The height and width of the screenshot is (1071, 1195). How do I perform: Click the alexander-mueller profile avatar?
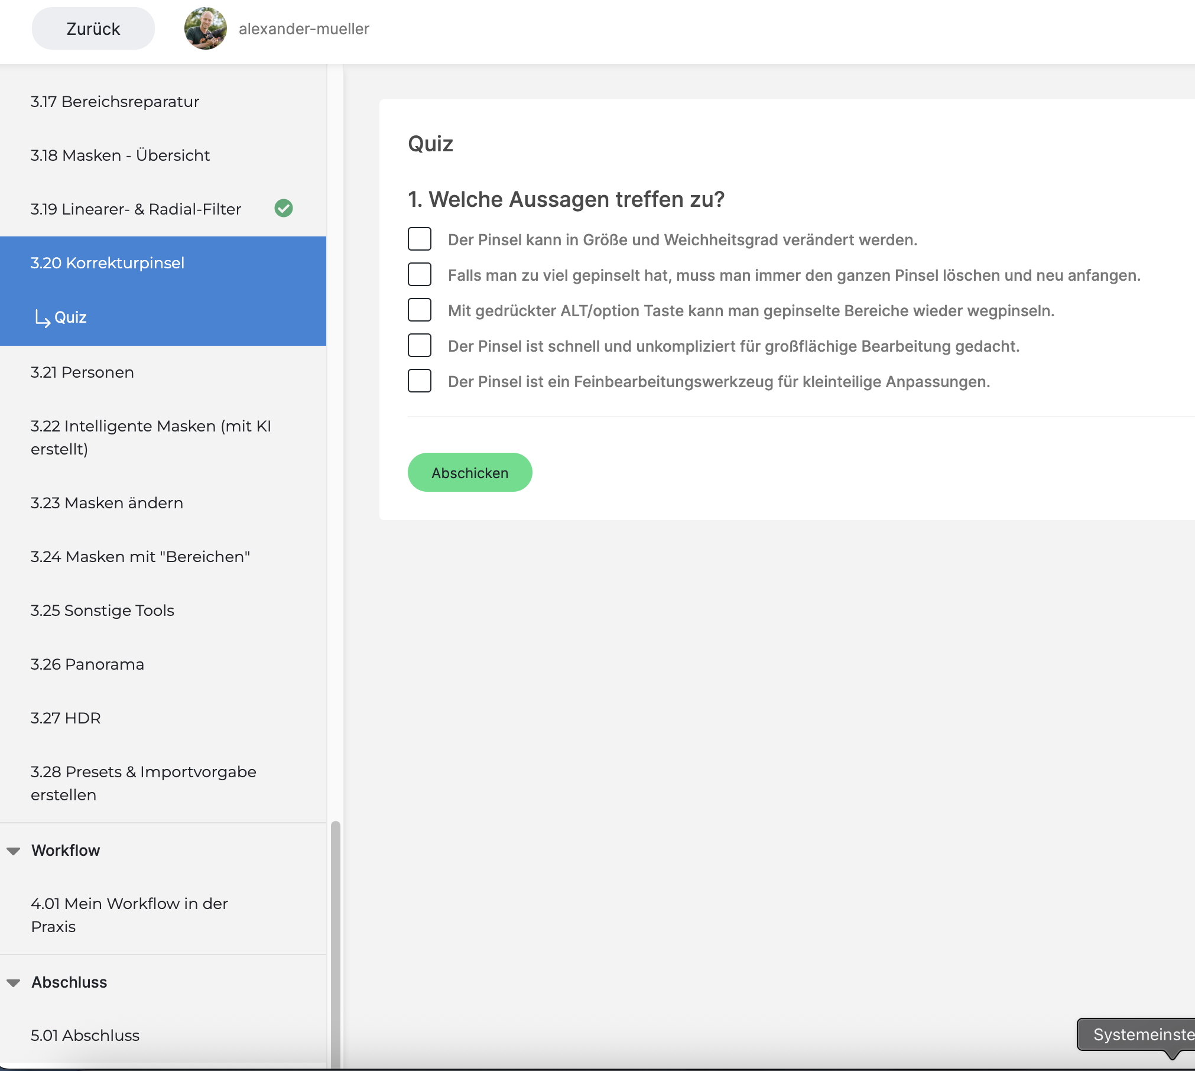tap(205, 28)
